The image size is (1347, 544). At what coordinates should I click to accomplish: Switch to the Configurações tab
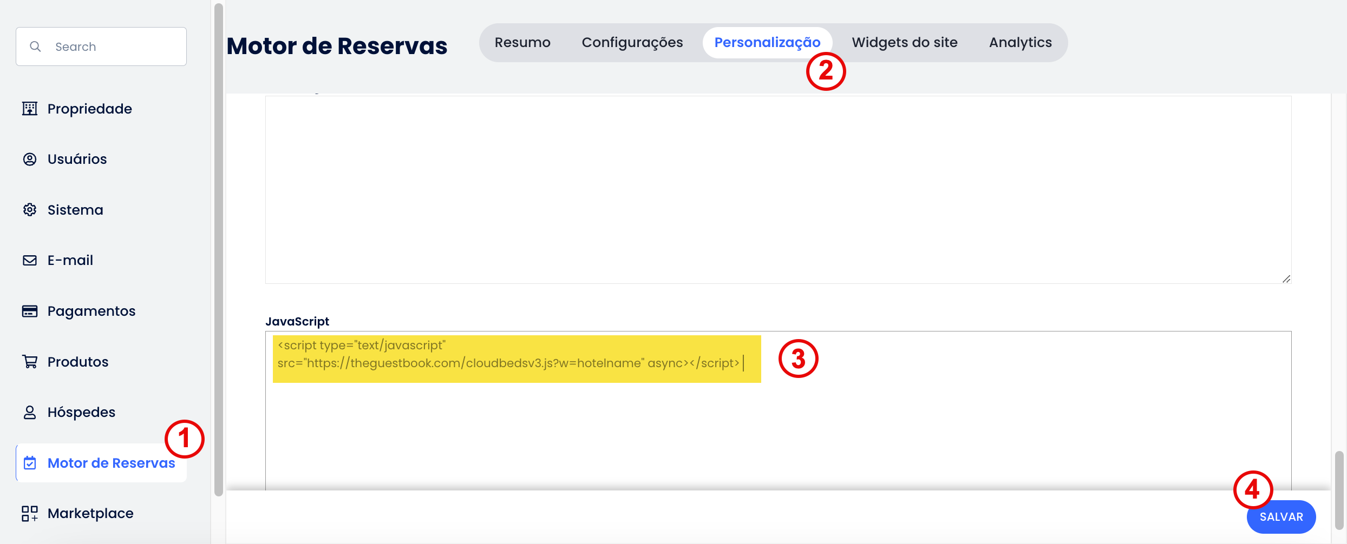point(632,42)
